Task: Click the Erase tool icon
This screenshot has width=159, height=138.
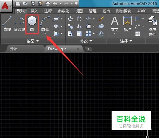Action: point(101,19)
